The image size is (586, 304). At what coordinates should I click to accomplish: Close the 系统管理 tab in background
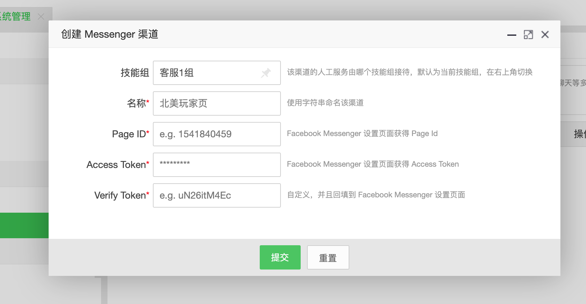[x=41, y=16]
